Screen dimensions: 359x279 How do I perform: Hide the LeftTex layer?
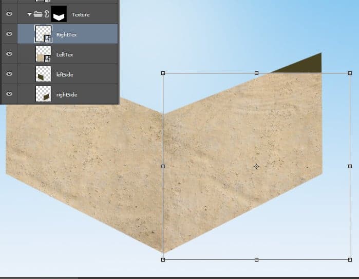click(9, 54)
